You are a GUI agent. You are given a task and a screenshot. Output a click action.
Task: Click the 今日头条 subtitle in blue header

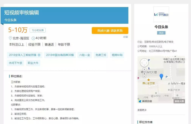coord(10,20)
